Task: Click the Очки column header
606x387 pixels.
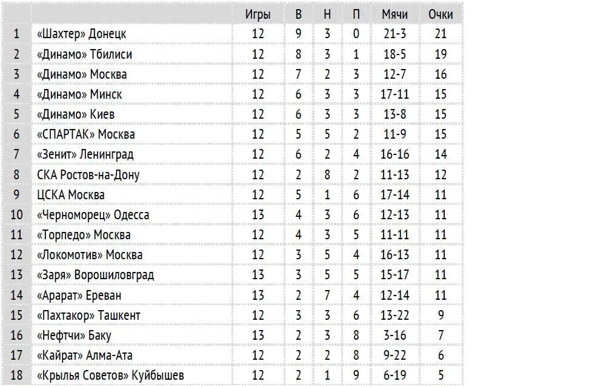Action: 441,15
